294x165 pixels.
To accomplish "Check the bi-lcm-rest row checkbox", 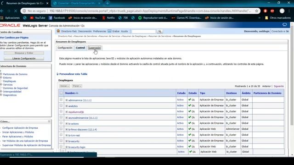I will point(61,135).
